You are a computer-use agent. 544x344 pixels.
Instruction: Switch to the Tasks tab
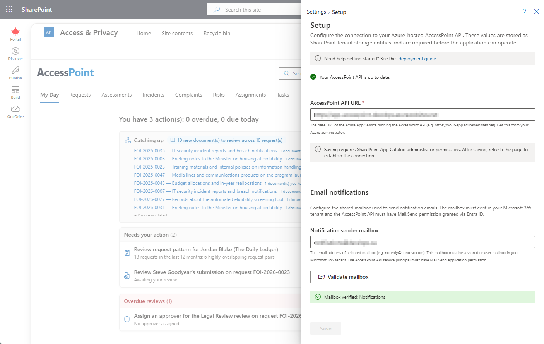(x=283, y=95)
